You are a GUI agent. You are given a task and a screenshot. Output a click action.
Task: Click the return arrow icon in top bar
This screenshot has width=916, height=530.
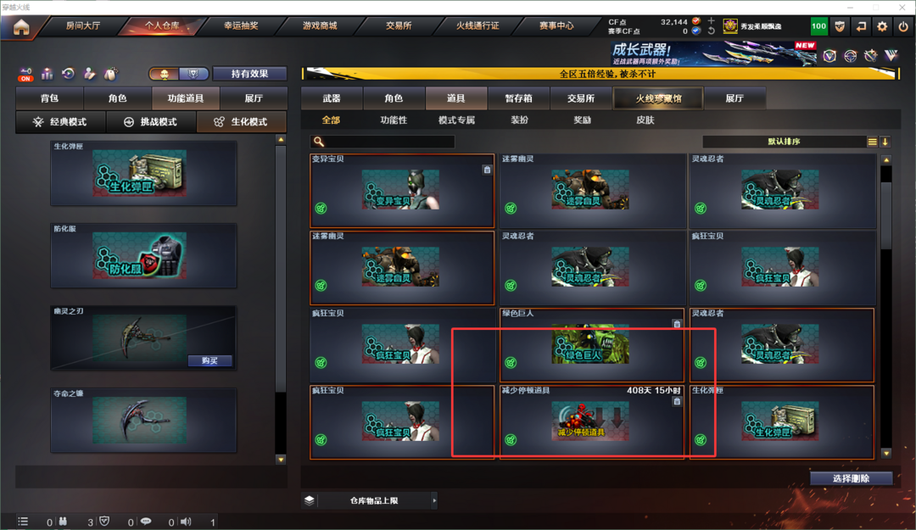click(x=861, y=26)
